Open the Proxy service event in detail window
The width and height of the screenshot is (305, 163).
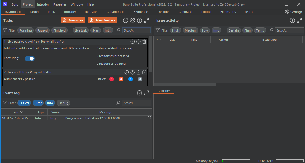(x=149, y=118)
